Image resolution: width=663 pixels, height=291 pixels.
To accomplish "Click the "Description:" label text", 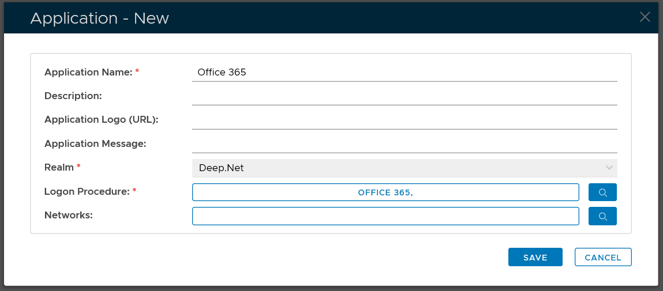I will pyautogui.click(x=73, y=96).
